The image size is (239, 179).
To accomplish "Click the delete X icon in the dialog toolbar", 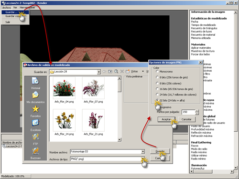I will [122, 72].
